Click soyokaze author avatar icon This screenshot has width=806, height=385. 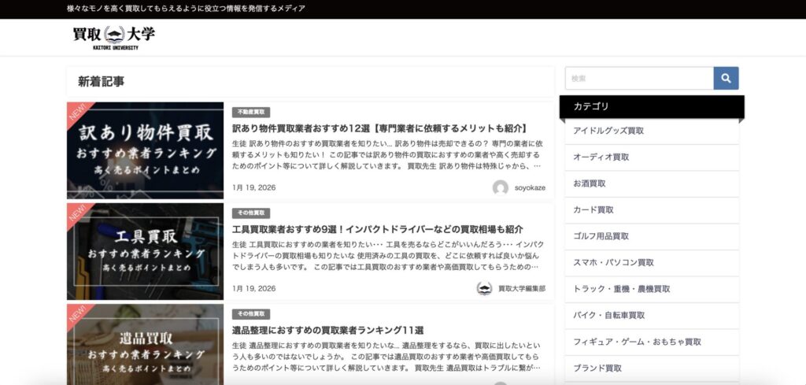tap(500, 188)
